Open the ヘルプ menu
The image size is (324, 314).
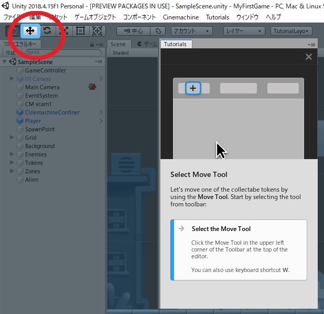273,17
